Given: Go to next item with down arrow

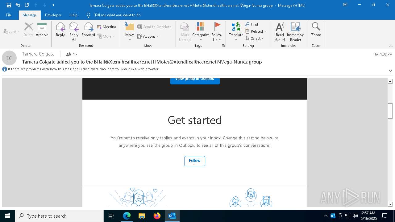Looking at the screenshot, I should coord(45,5).
